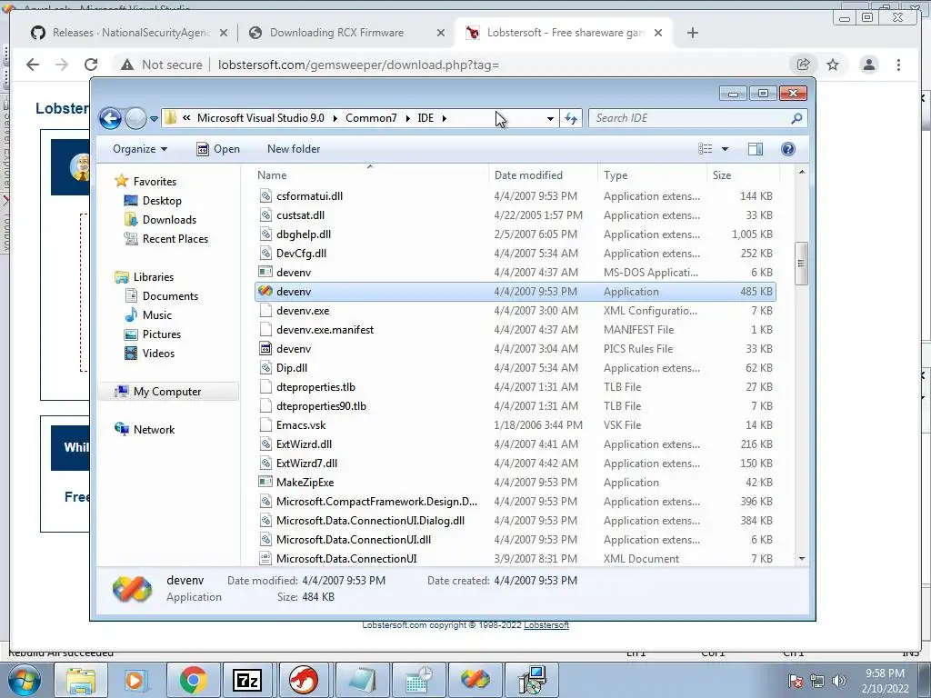Open new Chrome tab

(x=692, y=33)
